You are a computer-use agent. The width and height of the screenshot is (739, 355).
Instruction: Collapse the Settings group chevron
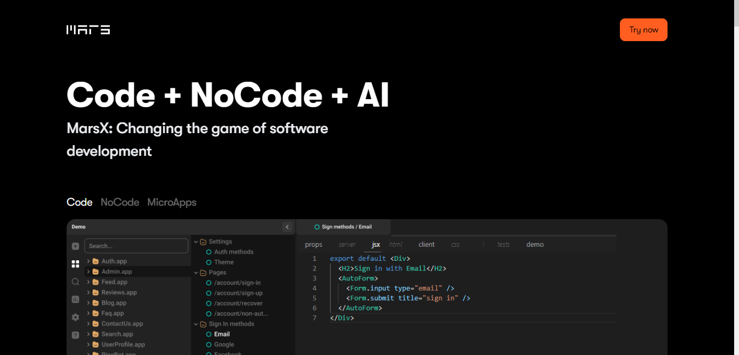coord(196,242)
